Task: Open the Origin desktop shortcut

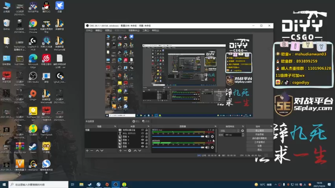Action: tap(33, 95)
